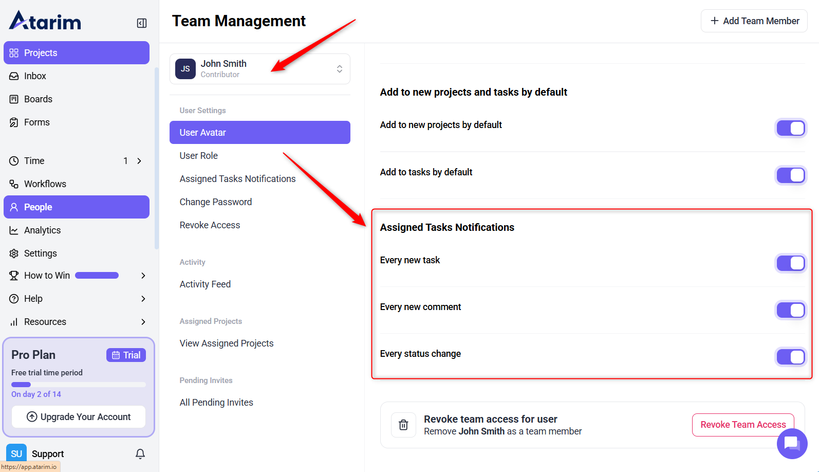Open Activity Feed menu item
Viewport: 819px width, 472px height.
pyautogui.click(x=205, y=284)
